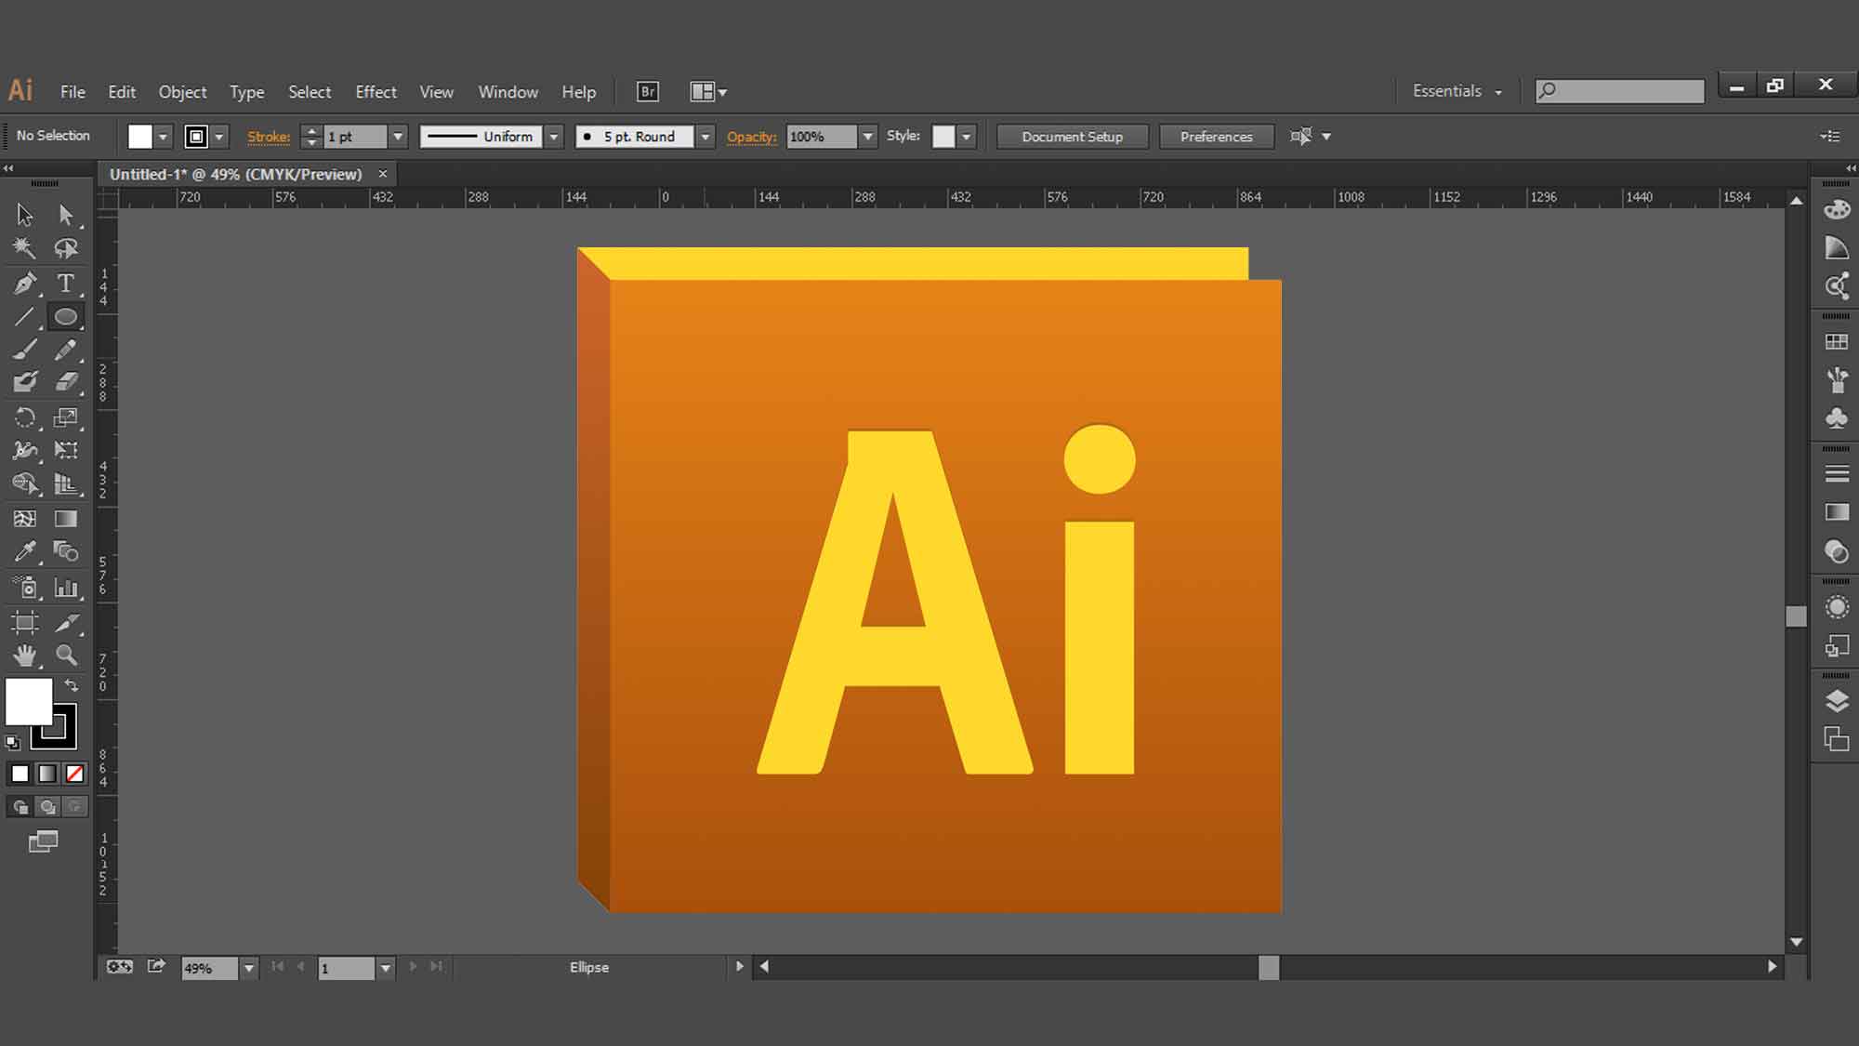The width and height of the screenshot is (1859, 1046).
Task: Click the orange Opacity panel link
Action: coord(751,137)
